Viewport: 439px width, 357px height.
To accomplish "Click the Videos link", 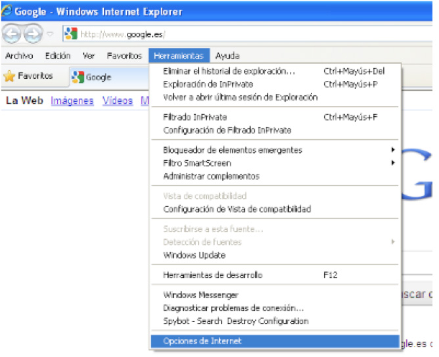I will click(118, 101).
